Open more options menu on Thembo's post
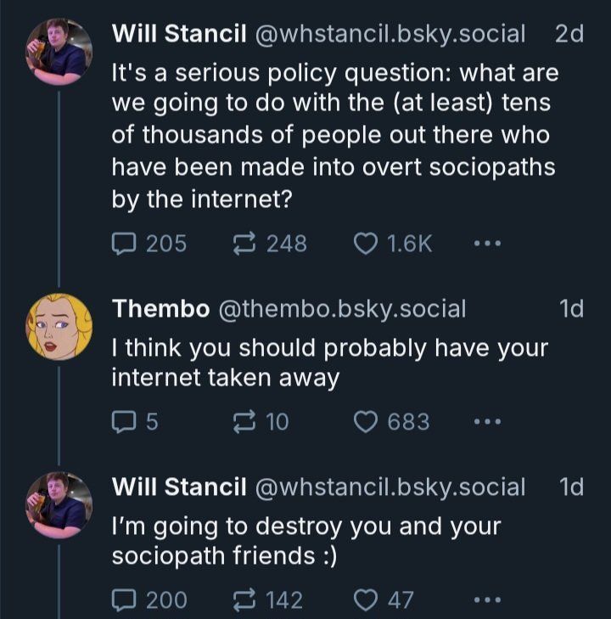 tap(487, 421)
